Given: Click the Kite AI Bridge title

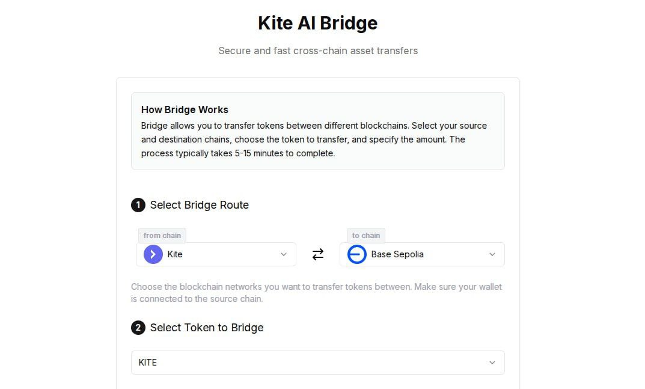Looking at the screenshot, I should click(317, 23).
